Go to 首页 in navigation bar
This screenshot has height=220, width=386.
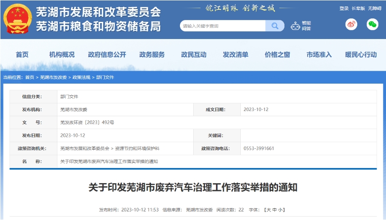click(22, 55)
